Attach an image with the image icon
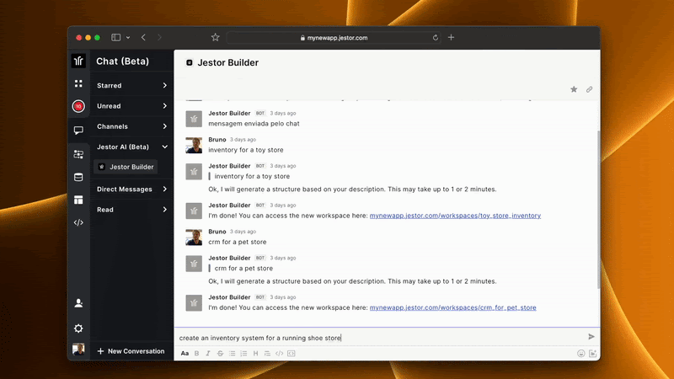 (593, 353)
